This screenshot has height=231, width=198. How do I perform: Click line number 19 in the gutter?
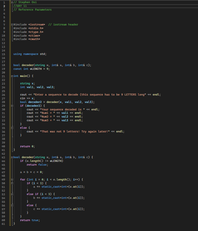tap(3, 69)
